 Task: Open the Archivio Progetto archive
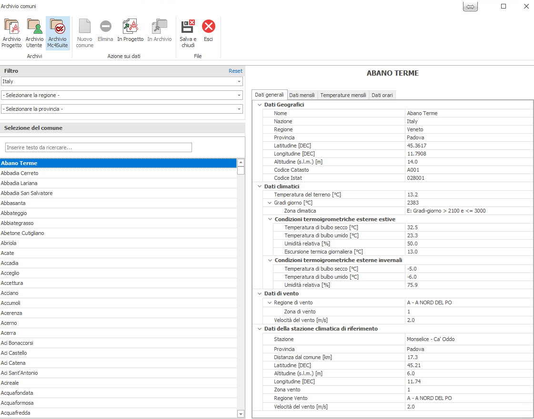tap(11, 32)
